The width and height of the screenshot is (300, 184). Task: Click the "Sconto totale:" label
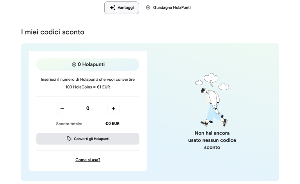click(x=69, y=124)
